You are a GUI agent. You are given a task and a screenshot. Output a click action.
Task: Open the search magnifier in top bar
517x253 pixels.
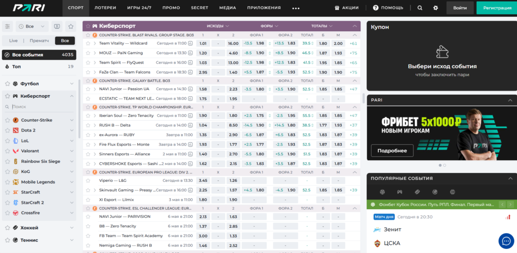tap(420, 8)
